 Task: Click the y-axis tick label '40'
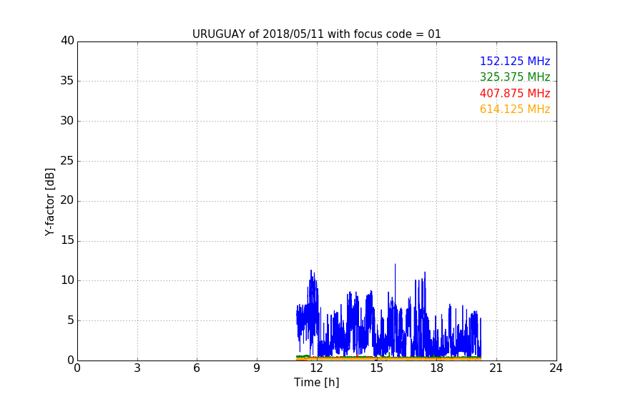pos(67,41)
